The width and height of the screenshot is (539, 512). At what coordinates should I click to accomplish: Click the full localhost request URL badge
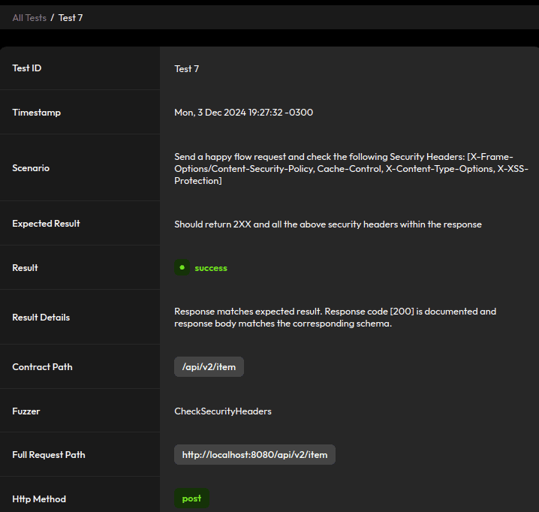click(x=254, y=455)
